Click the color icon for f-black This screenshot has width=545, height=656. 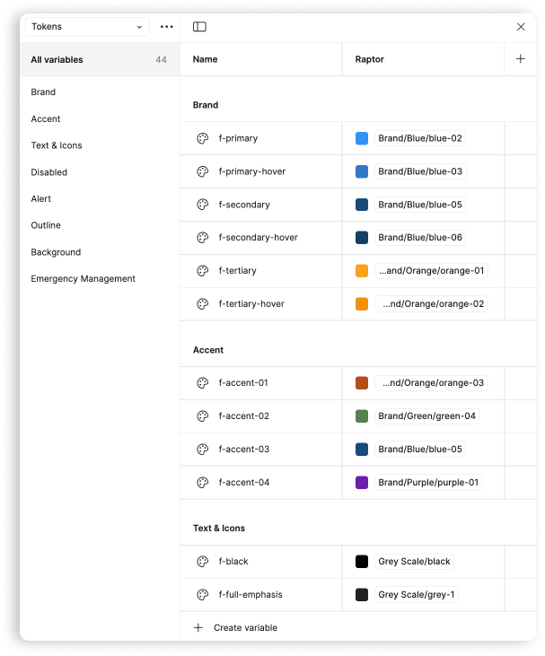(202, 561)
